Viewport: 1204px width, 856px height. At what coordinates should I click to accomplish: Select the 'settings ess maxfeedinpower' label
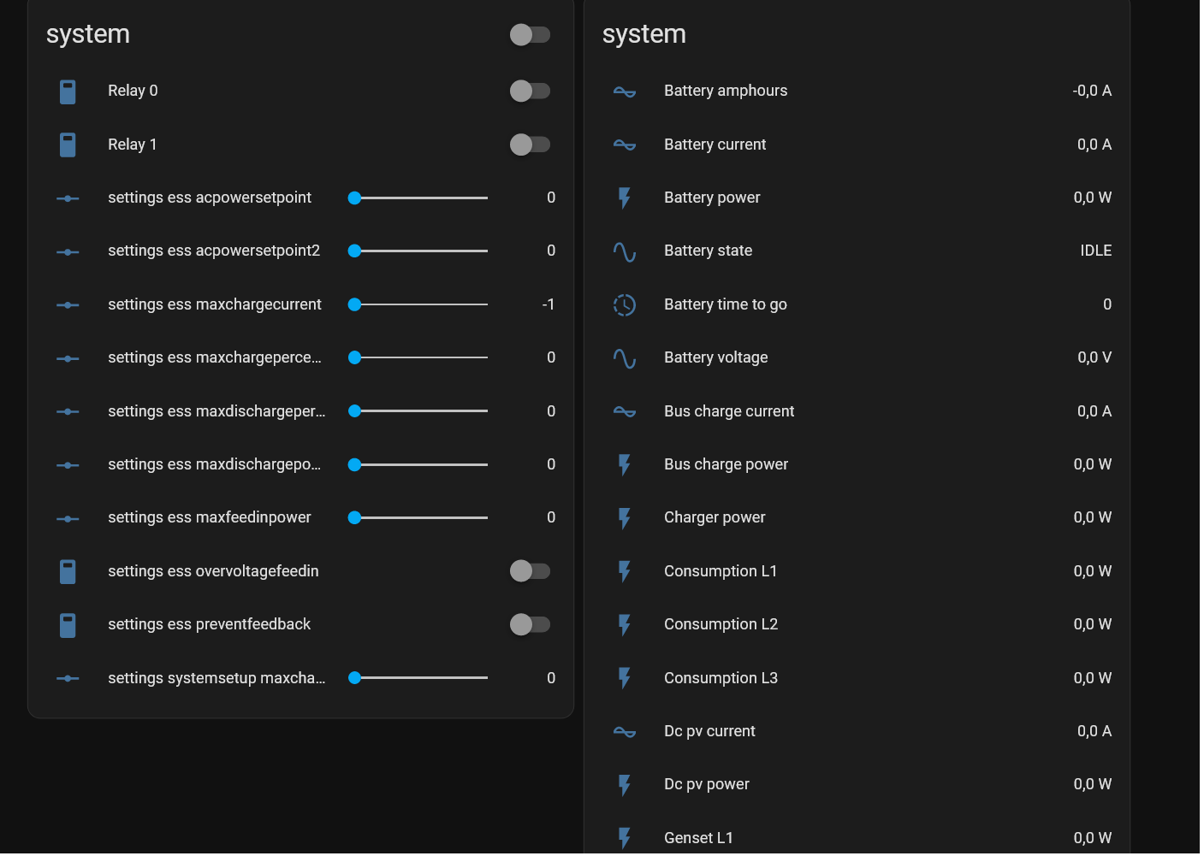210,517
